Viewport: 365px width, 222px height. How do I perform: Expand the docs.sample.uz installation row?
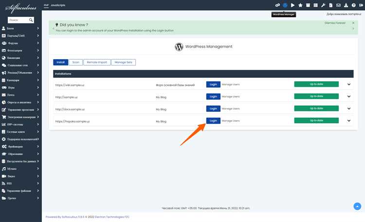click(349, 109)
